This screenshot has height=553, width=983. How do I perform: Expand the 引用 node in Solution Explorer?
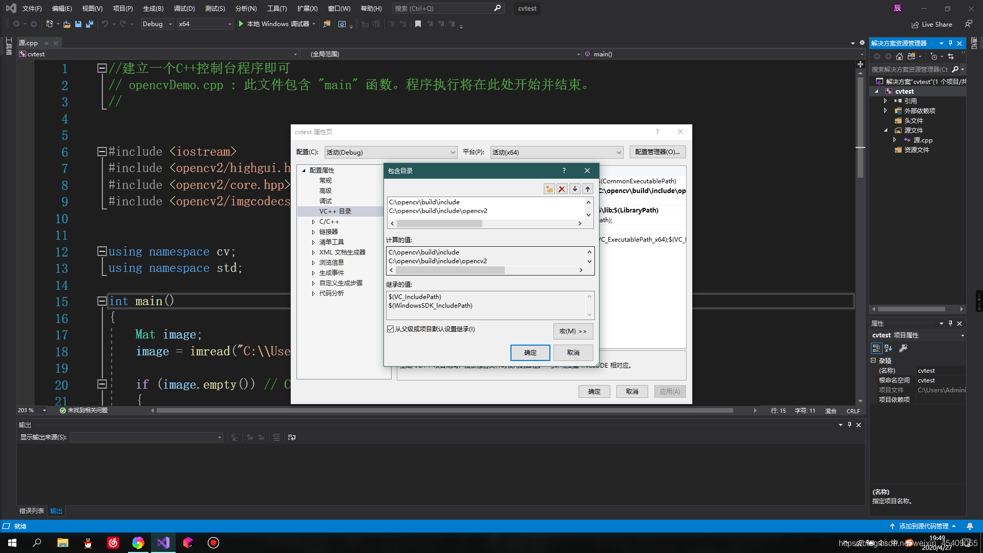pos(885,101)
